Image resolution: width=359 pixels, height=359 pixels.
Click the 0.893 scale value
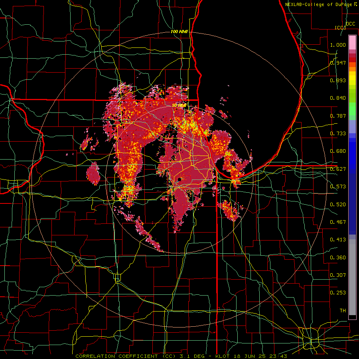pos(338,80)
